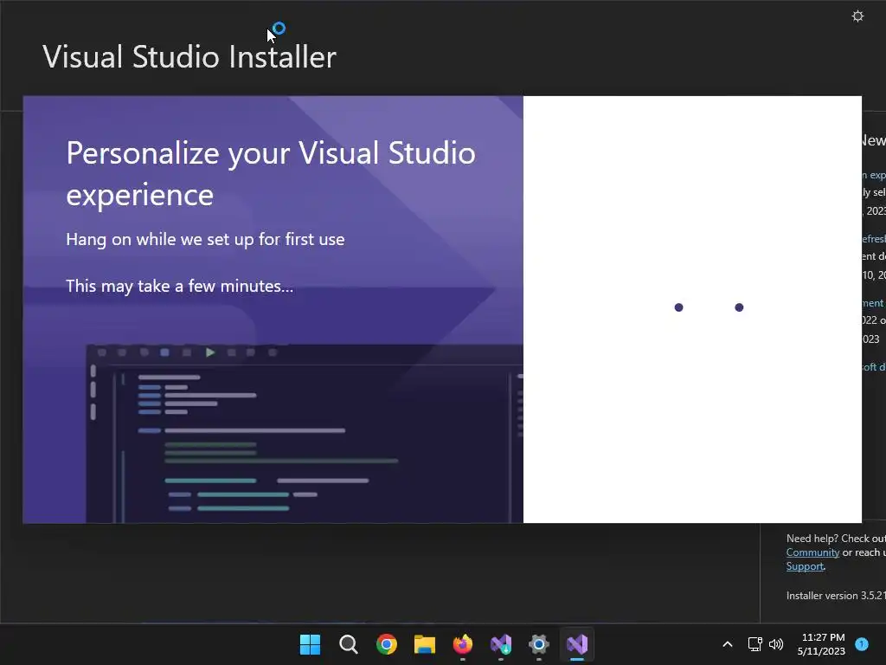Open the Support link
This screenshot has width=886, height=665.
(805, 566)
